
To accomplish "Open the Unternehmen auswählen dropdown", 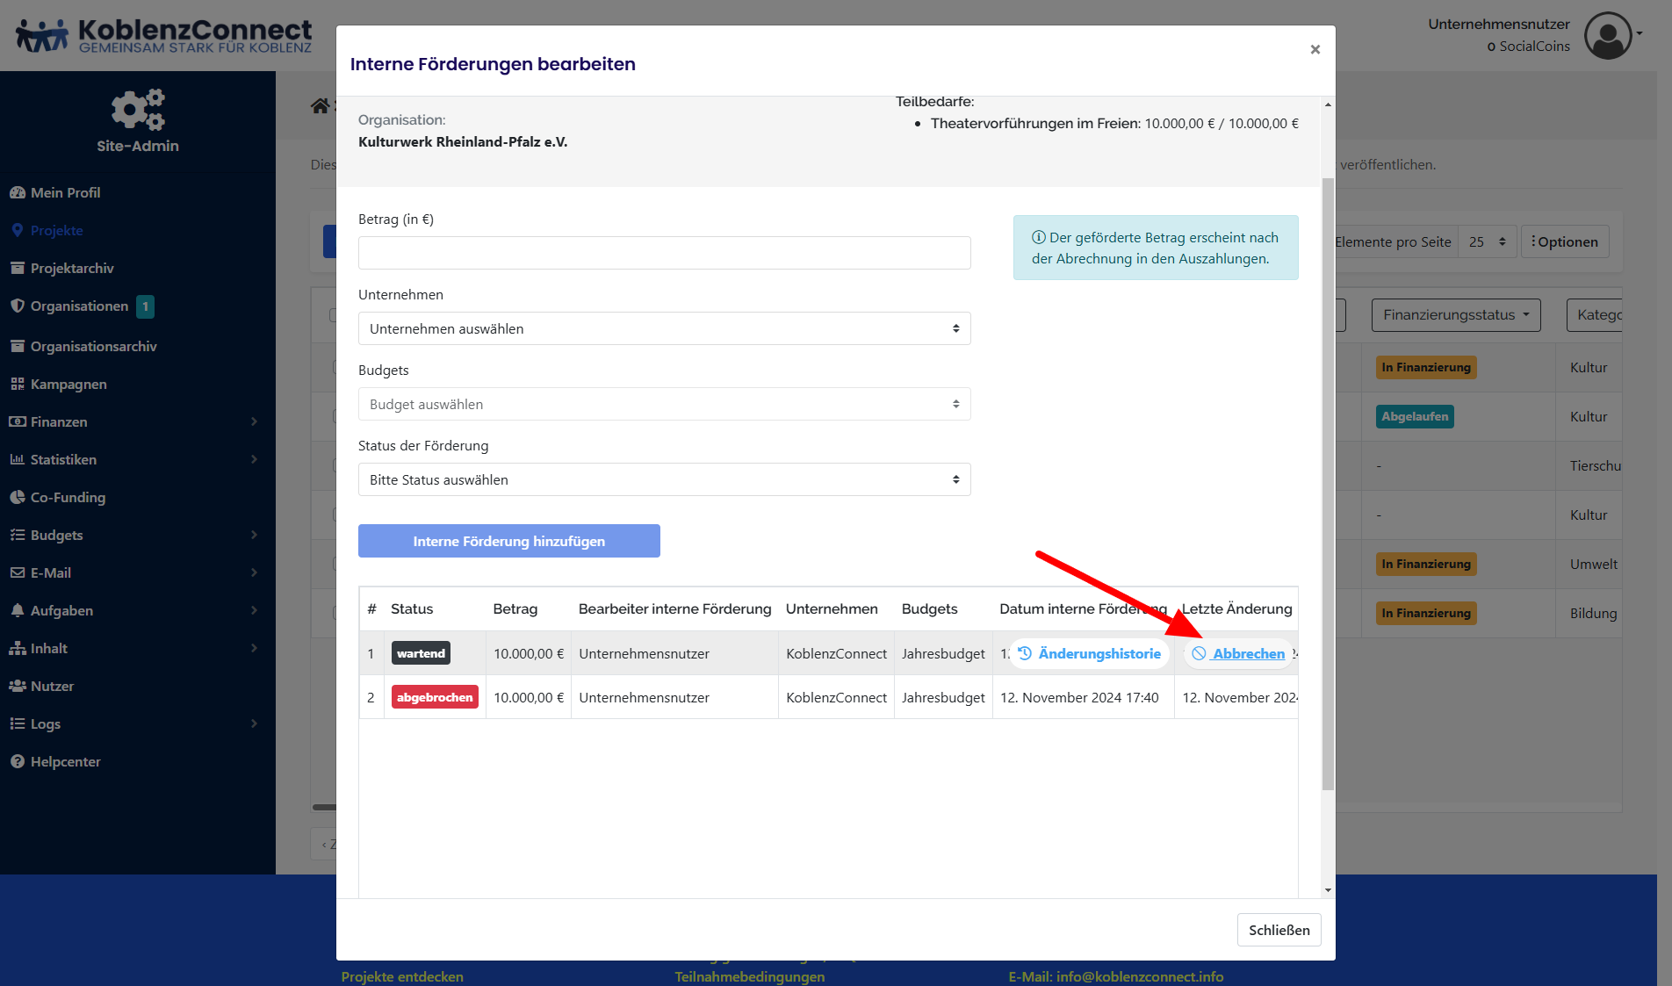I will (664, 328).
